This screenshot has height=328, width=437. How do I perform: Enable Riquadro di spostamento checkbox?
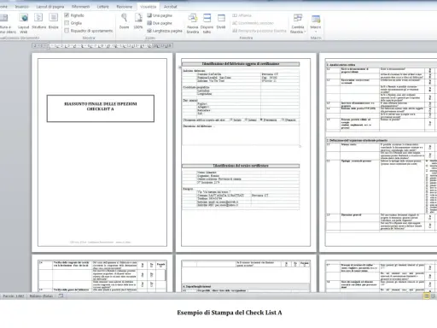tap(67, 31)
